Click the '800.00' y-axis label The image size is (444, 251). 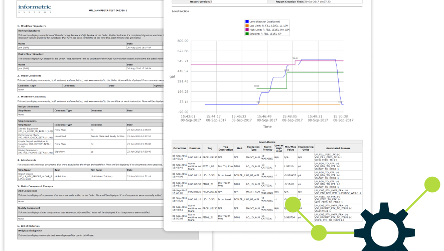coord(183,41)
